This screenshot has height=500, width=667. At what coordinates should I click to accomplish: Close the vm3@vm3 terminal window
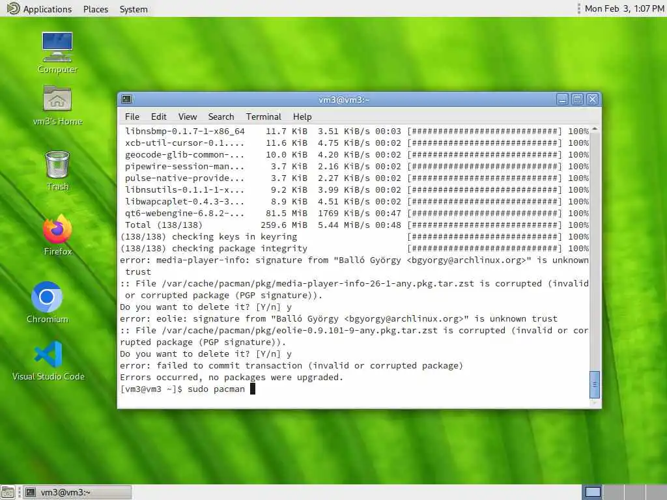[x=593, y=100]
